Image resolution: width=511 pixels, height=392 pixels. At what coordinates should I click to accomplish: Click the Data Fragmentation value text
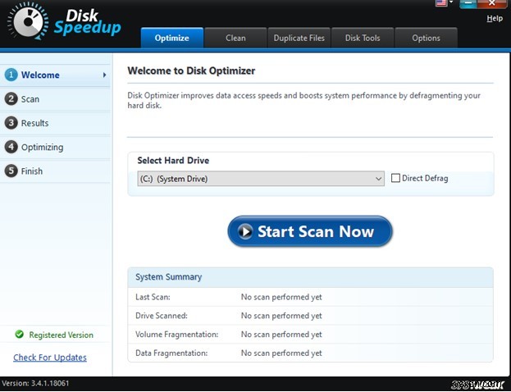click(x=281, y=353)
